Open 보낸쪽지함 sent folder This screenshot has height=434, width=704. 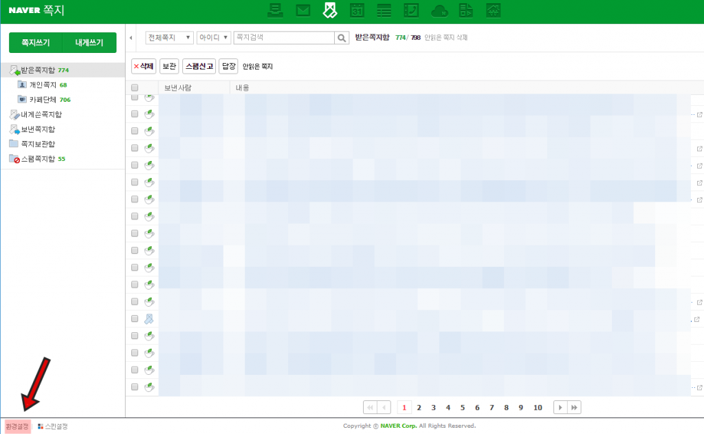pyautogui.click(x=38, y=129)
